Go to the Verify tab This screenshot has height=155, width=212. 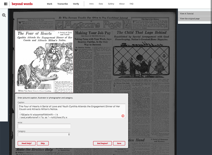[76, 4]
